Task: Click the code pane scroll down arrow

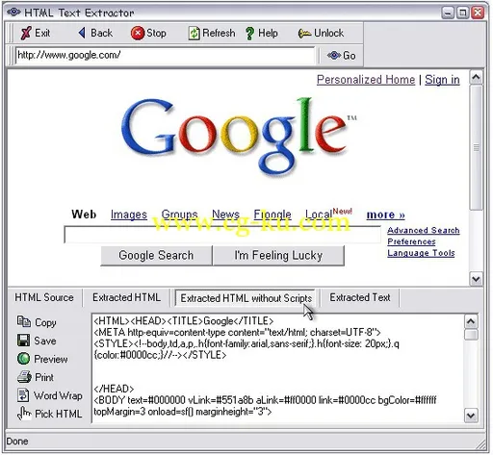Action: pyautogui.click(x=471, y=416)
